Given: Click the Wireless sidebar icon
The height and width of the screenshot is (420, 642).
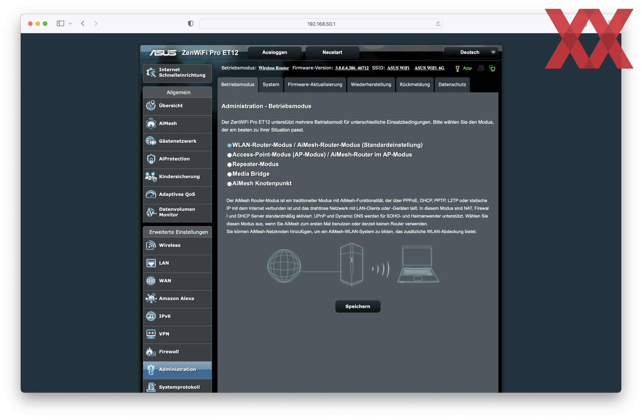Looking at the screenshot, I should 151,245.
